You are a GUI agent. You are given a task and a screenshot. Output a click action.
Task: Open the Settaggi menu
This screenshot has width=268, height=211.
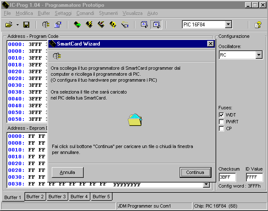pyautogui.click(x=63, y=13)
